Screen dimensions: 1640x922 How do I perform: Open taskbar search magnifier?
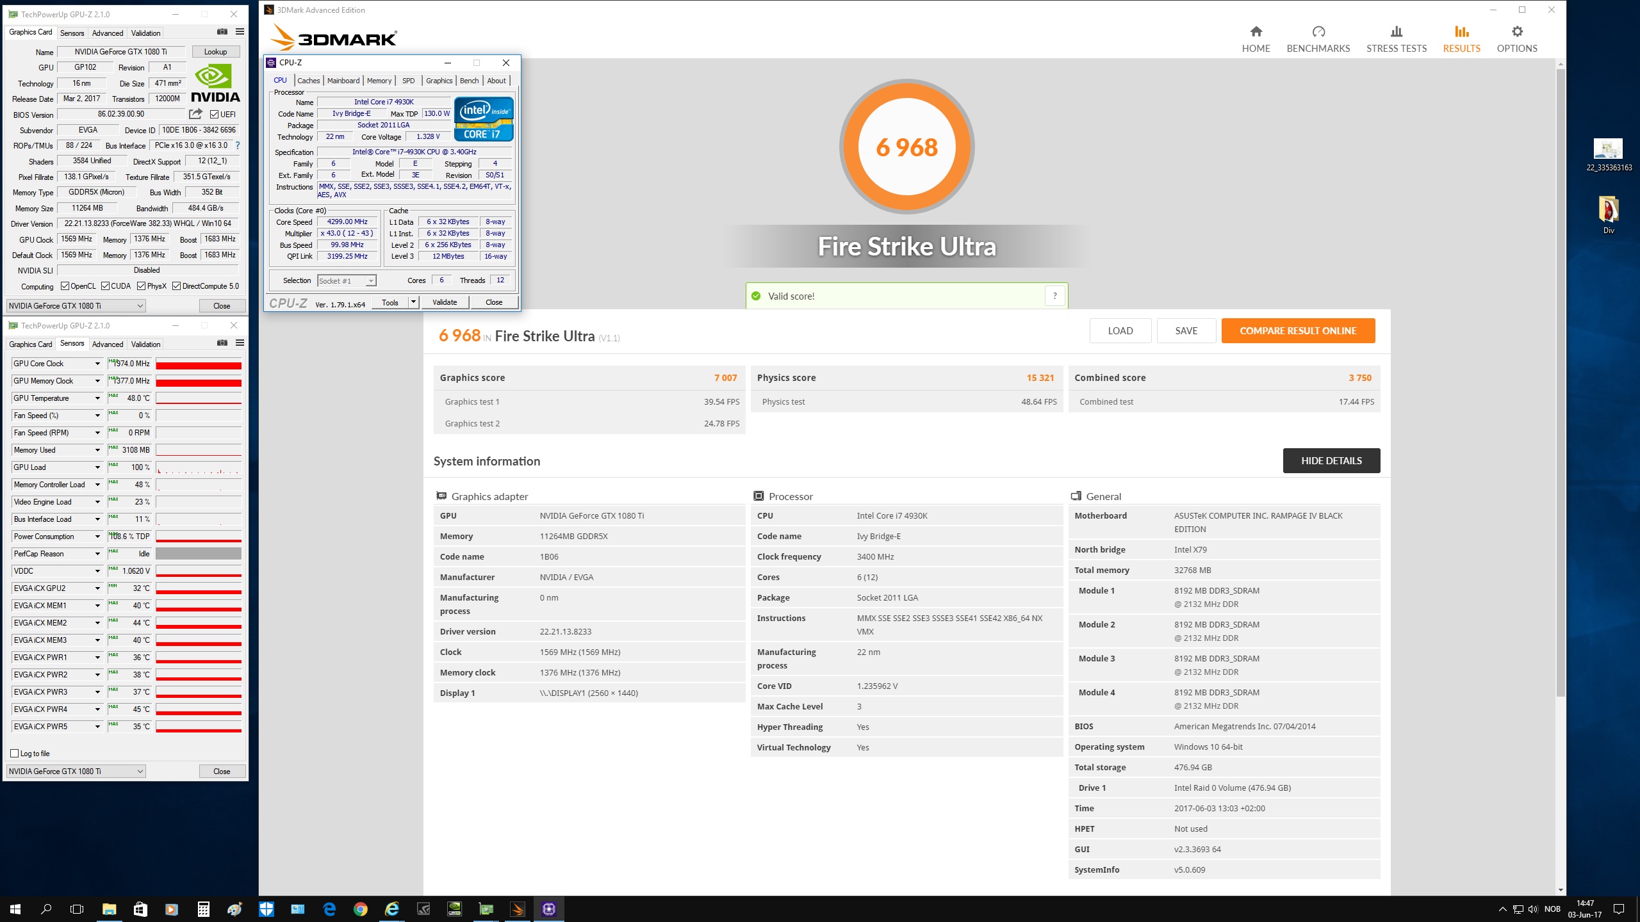(x=46, y=909)
